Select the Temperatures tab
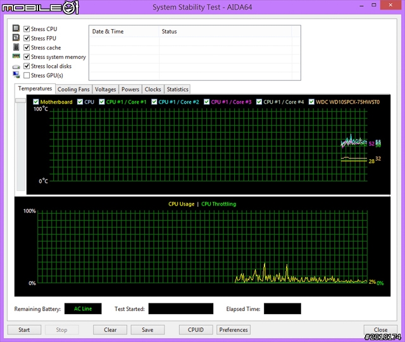This screenshot has height=342, width=405. pyautogui.click(x=35, y=89)
